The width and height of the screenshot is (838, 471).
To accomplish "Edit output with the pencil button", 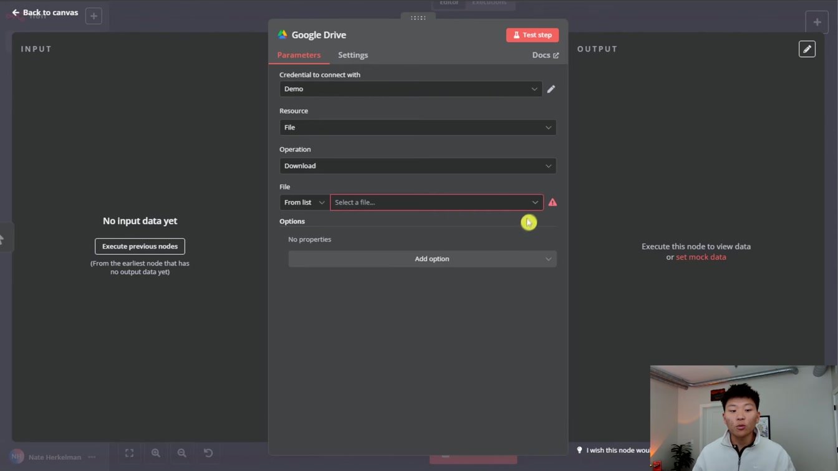I will pyautogui.click(x=807, y=49).
